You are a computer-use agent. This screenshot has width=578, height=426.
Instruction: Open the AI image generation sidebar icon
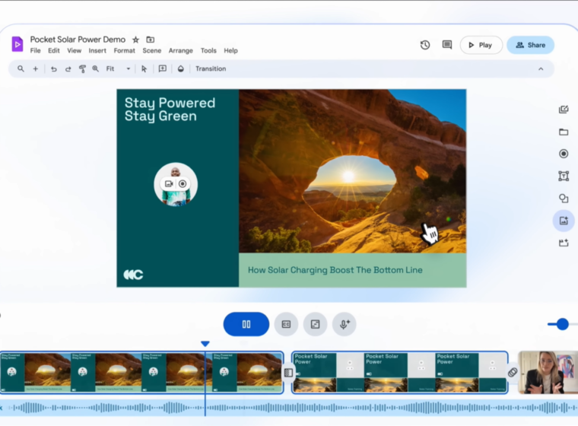pyautogui.click(x=564, y=221)
